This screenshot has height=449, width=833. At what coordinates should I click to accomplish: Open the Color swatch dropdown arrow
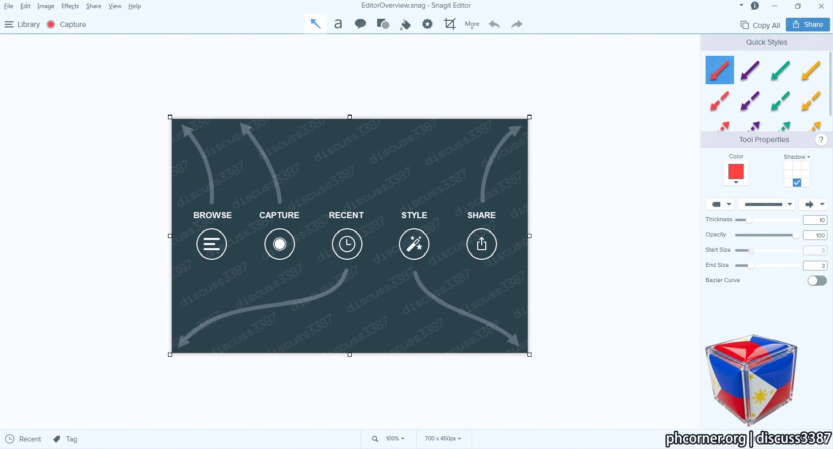click(736, 183)
